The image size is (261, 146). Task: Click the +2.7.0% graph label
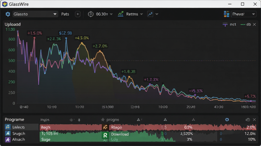100,46
